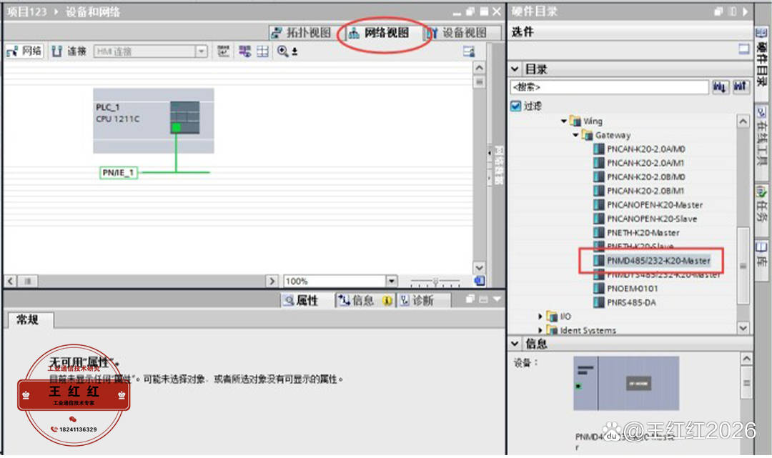
Task: Collapse the 目录 catalog section
Action: tap(515, 69)
